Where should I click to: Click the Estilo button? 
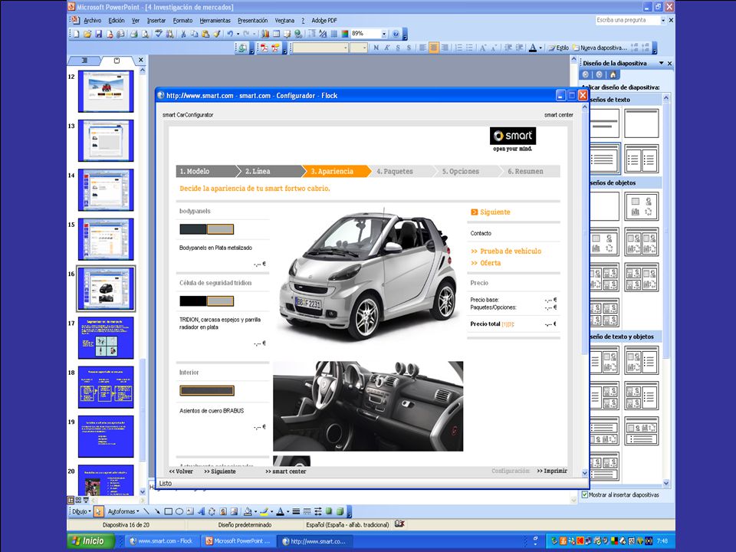pyautogui.click(x=559, y=48)
